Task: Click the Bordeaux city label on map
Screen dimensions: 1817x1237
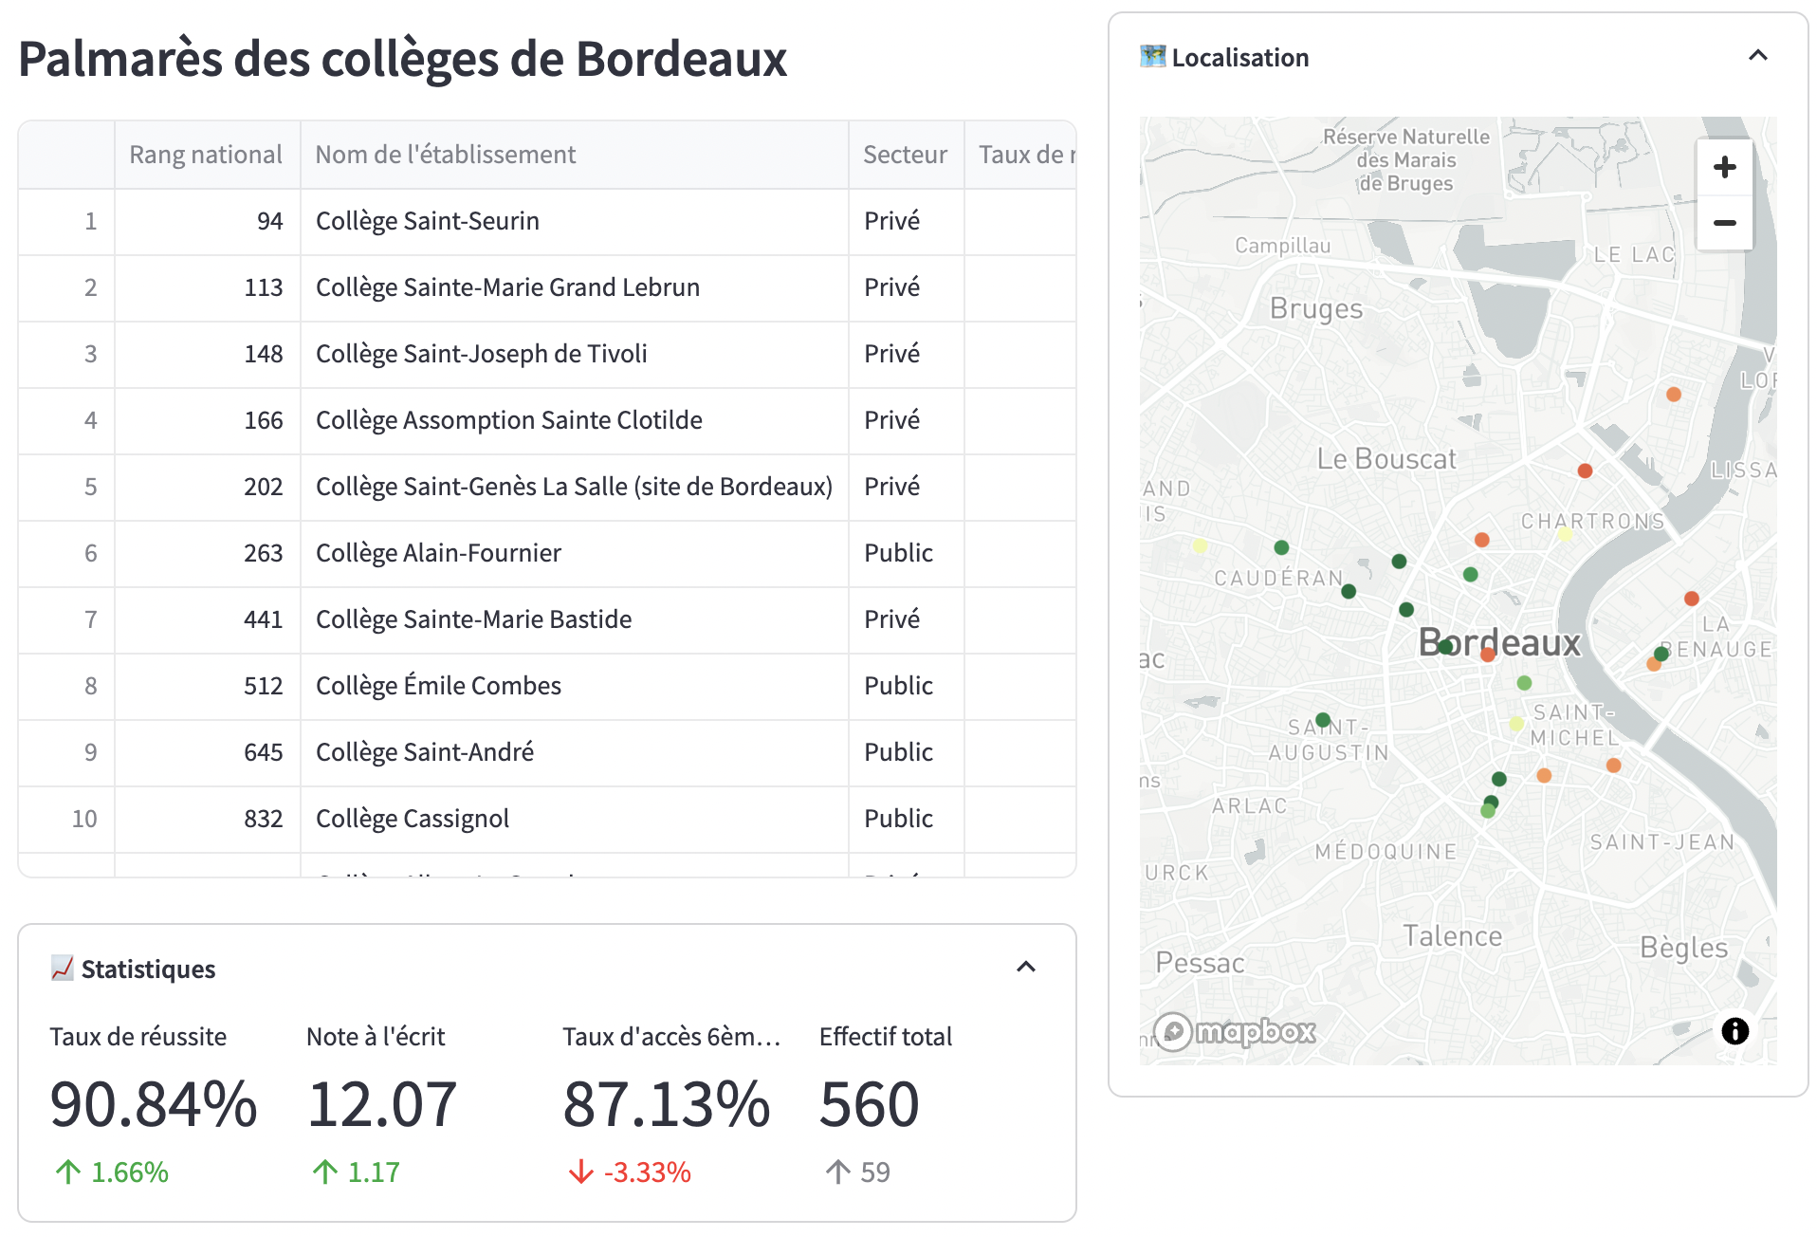Action: tap(1499, 642)
